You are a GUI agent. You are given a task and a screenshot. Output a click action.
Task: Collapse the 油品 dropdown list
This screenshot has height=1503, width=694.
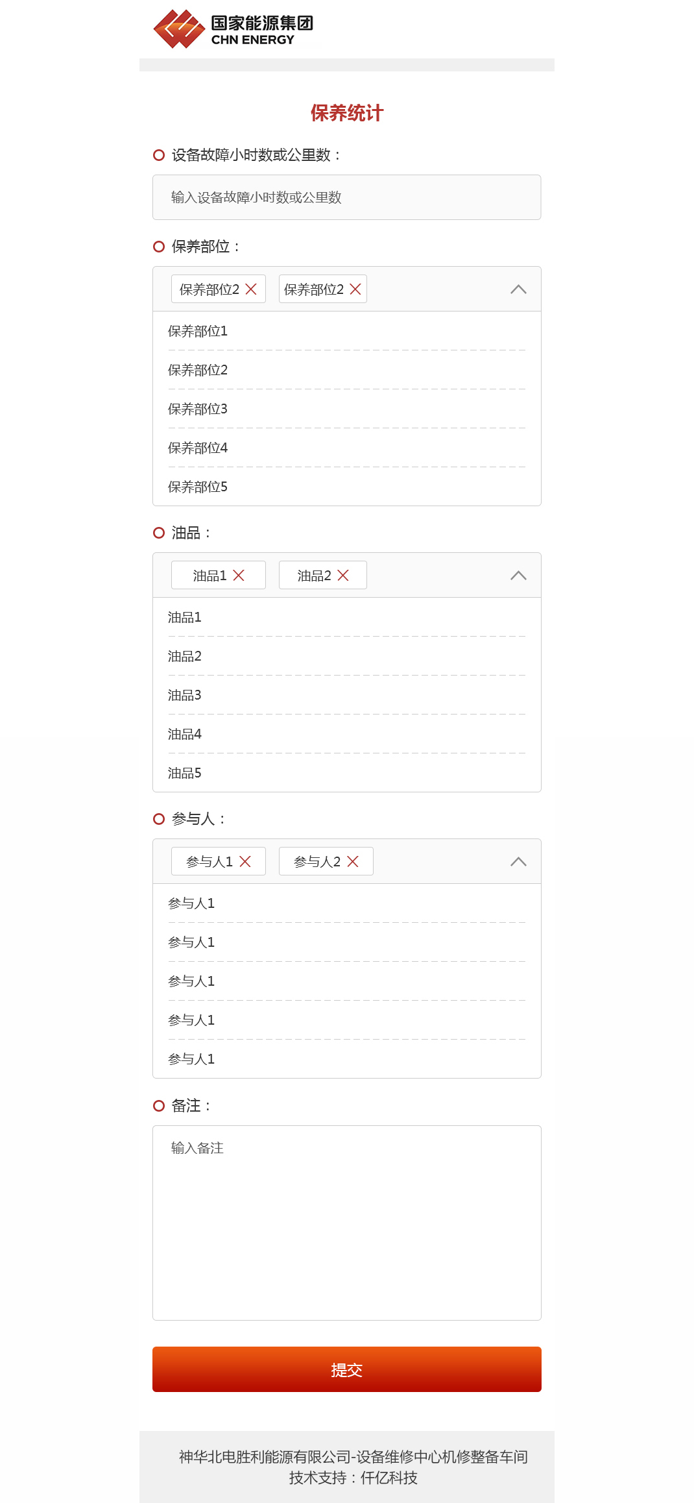(518, 576)
